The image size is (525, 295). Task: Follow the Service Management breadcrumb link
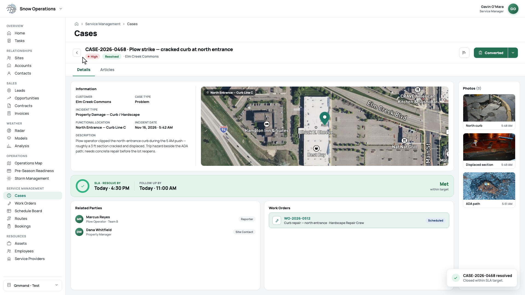pyautogui.click(x=103, y=24)
